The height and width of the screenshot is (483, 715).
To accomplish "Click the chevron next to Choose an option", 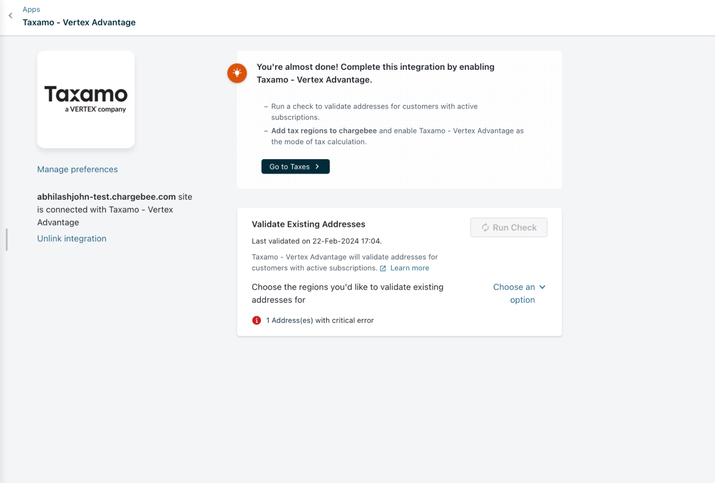I will (542, 287).
